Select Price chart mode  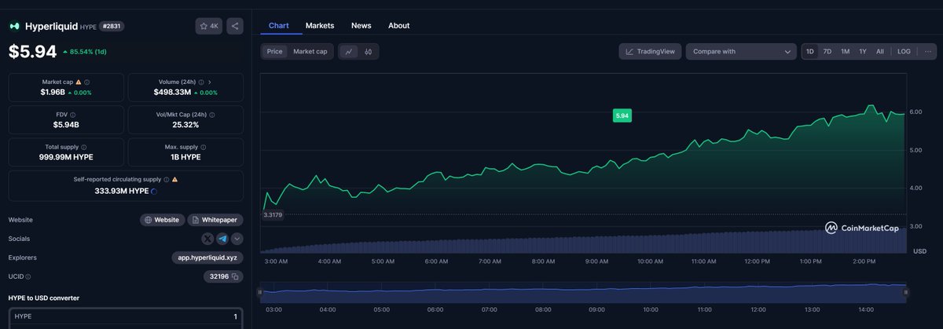click(274, 51)
